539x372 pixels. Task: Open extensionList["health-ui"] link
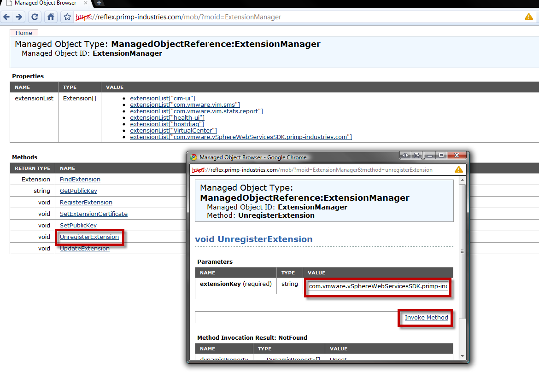[x=167, y=118]
